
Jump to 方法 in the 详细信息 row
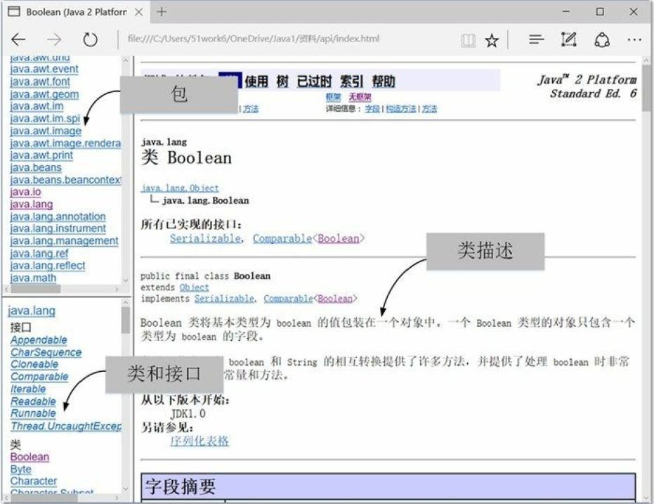pos(429,109)
